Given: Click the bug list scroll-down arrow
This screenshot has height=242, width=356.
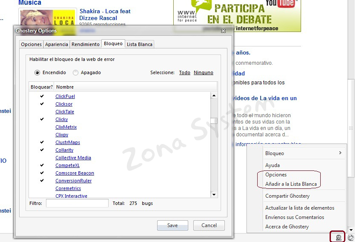Looking at the screenshot, I should pyautogui.click(x=214, y=195).
